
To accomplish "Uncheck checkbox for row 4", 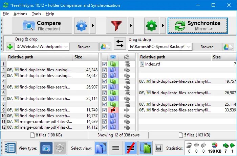I will (x=104, y=81).
